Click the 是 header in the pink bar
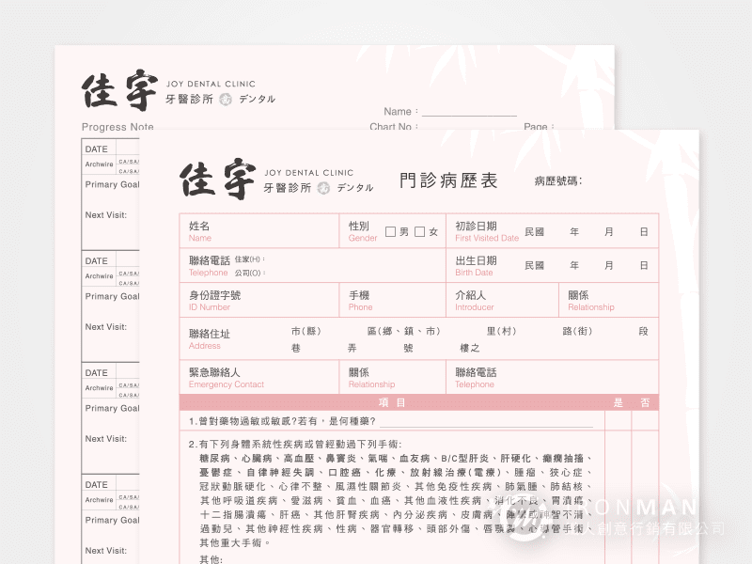Viewport: 752px width, 564px height. [x=619, y=402]
